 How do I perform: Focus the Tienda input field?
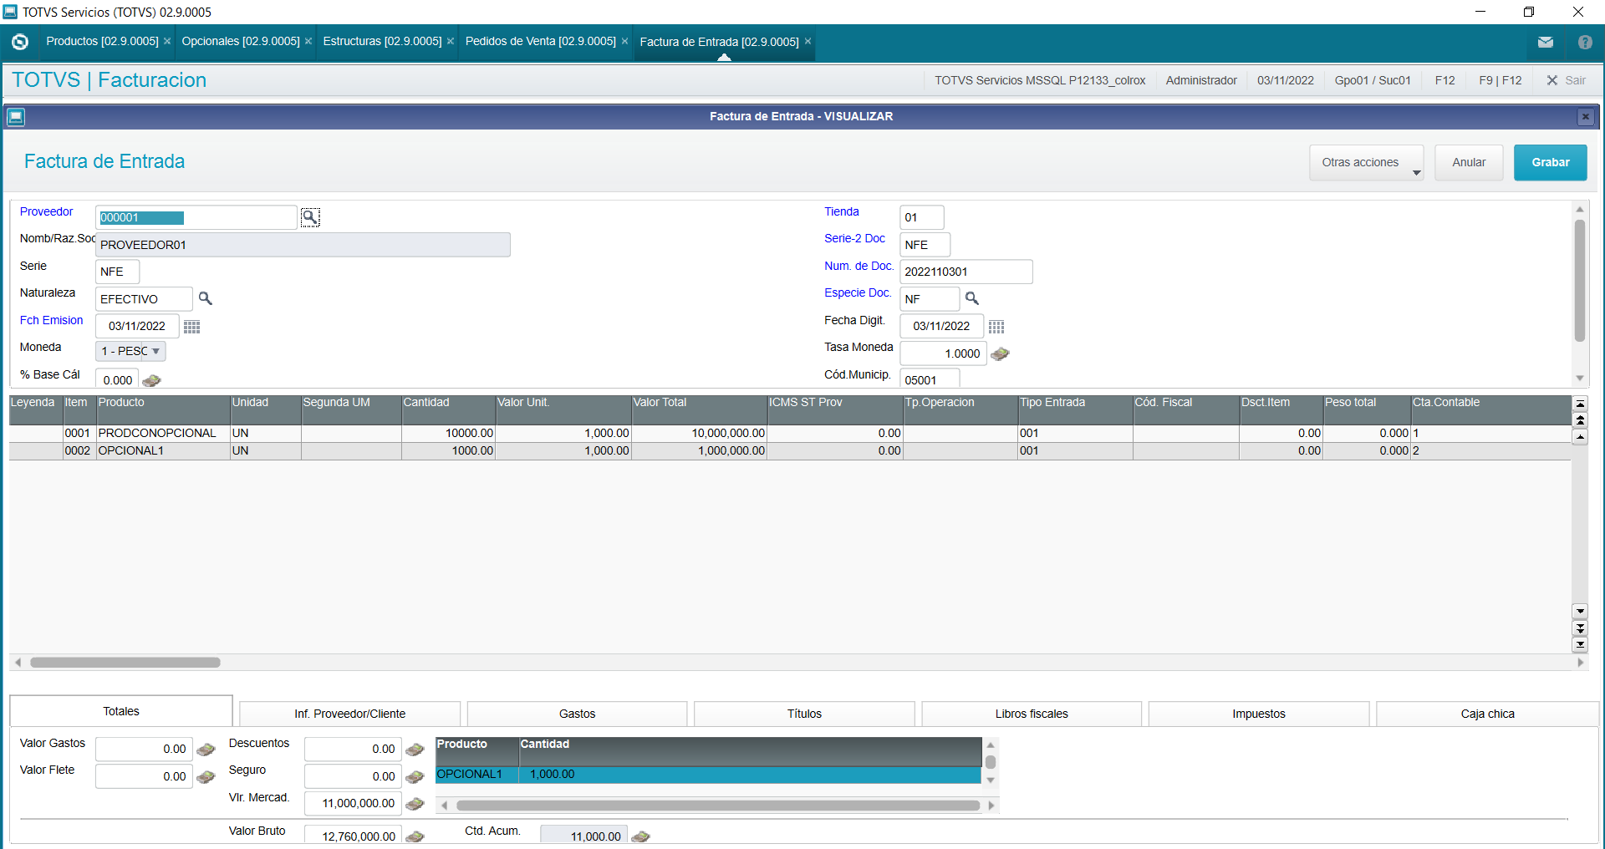(922, 218)
